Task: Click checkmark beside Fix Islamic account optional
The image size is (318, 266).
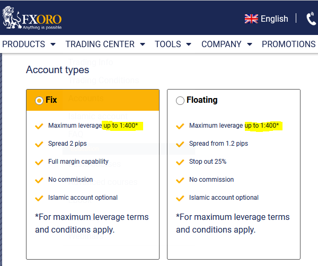Action: pyautogui.click(x=39, y=198)
